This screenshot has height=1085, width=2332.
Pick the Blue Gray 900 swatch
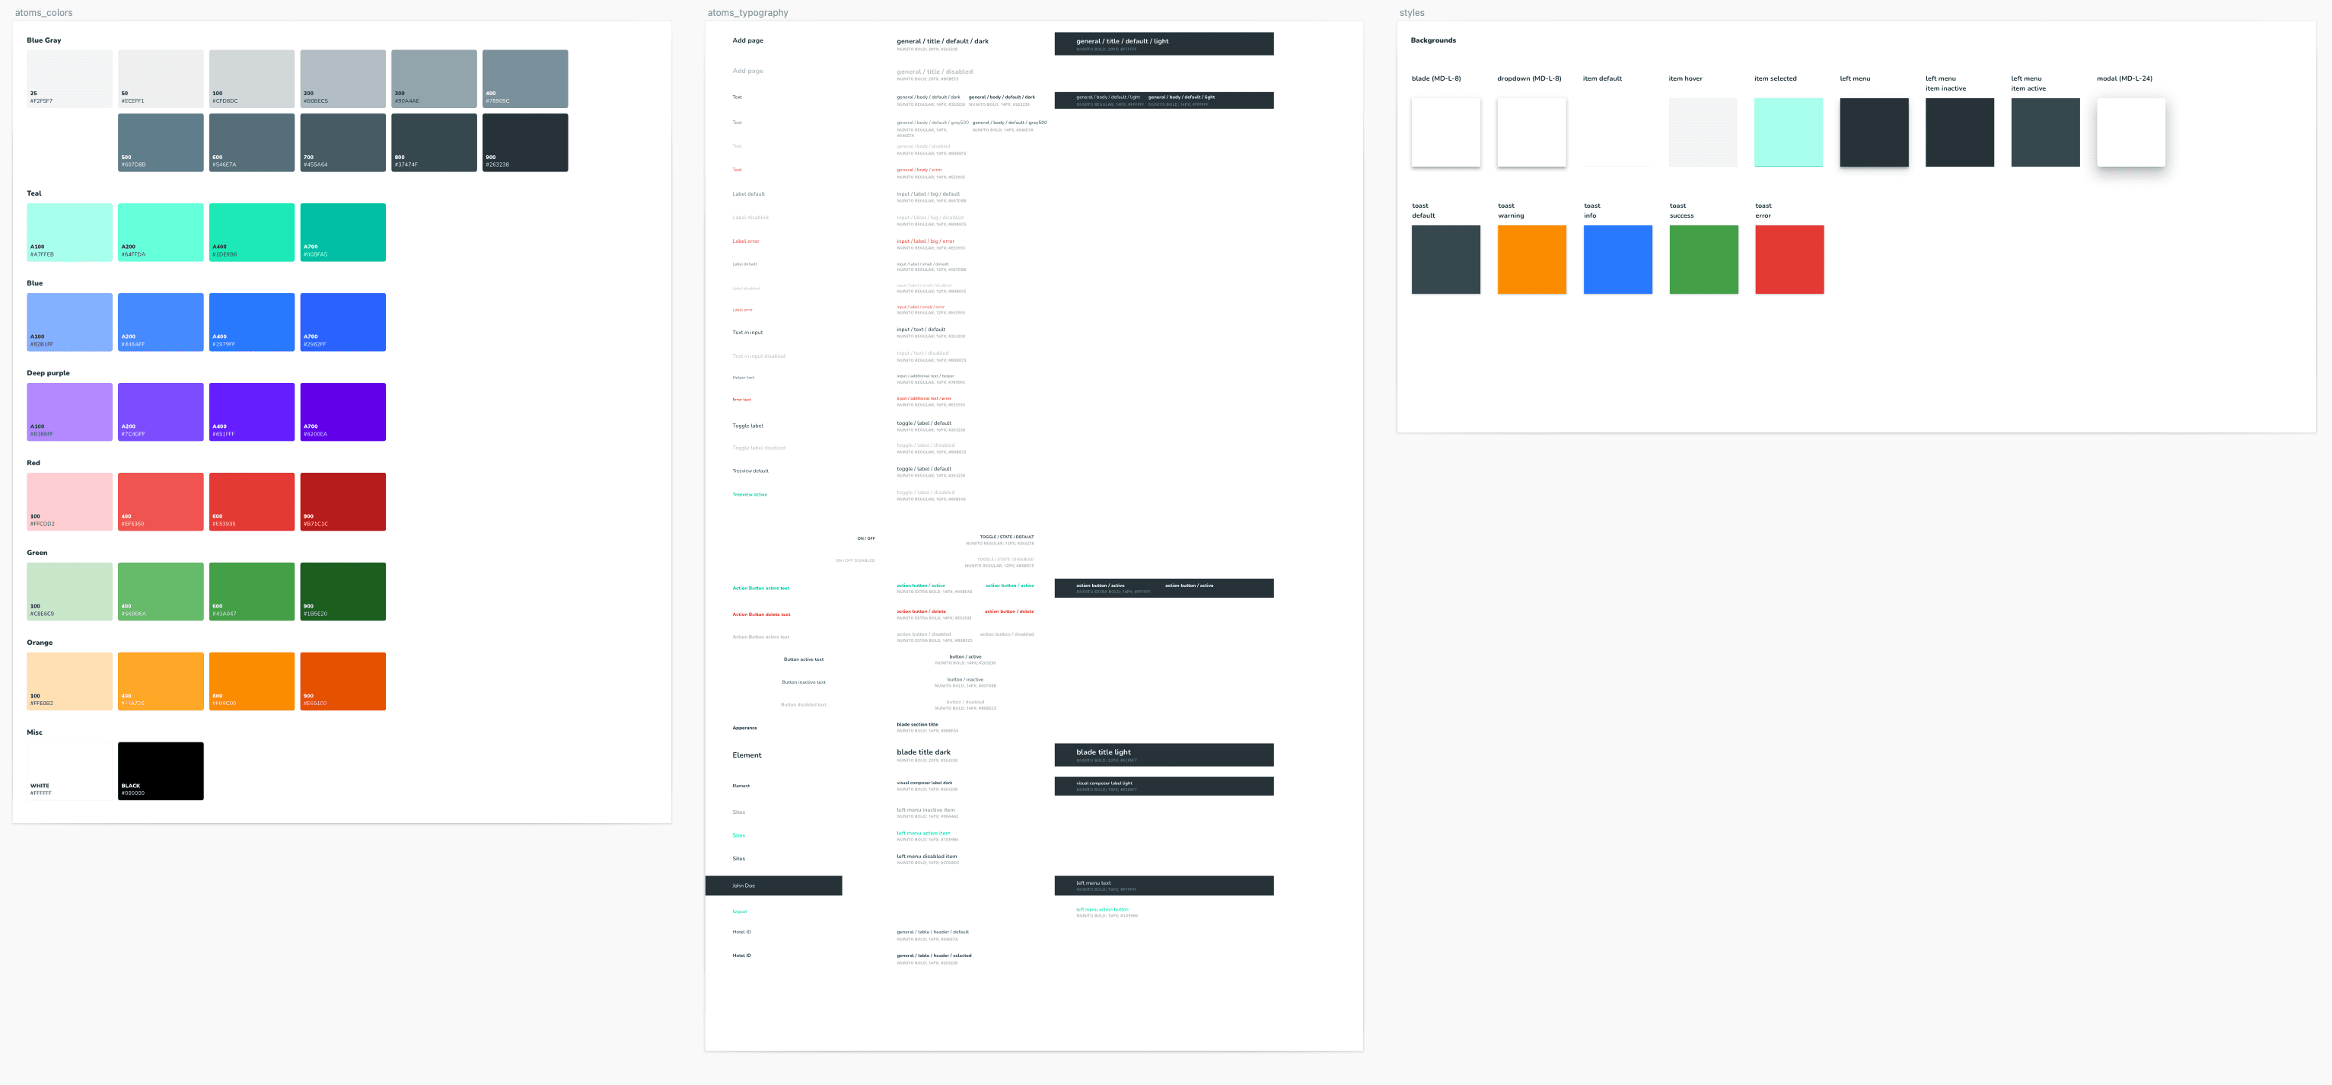coord(524,142)
